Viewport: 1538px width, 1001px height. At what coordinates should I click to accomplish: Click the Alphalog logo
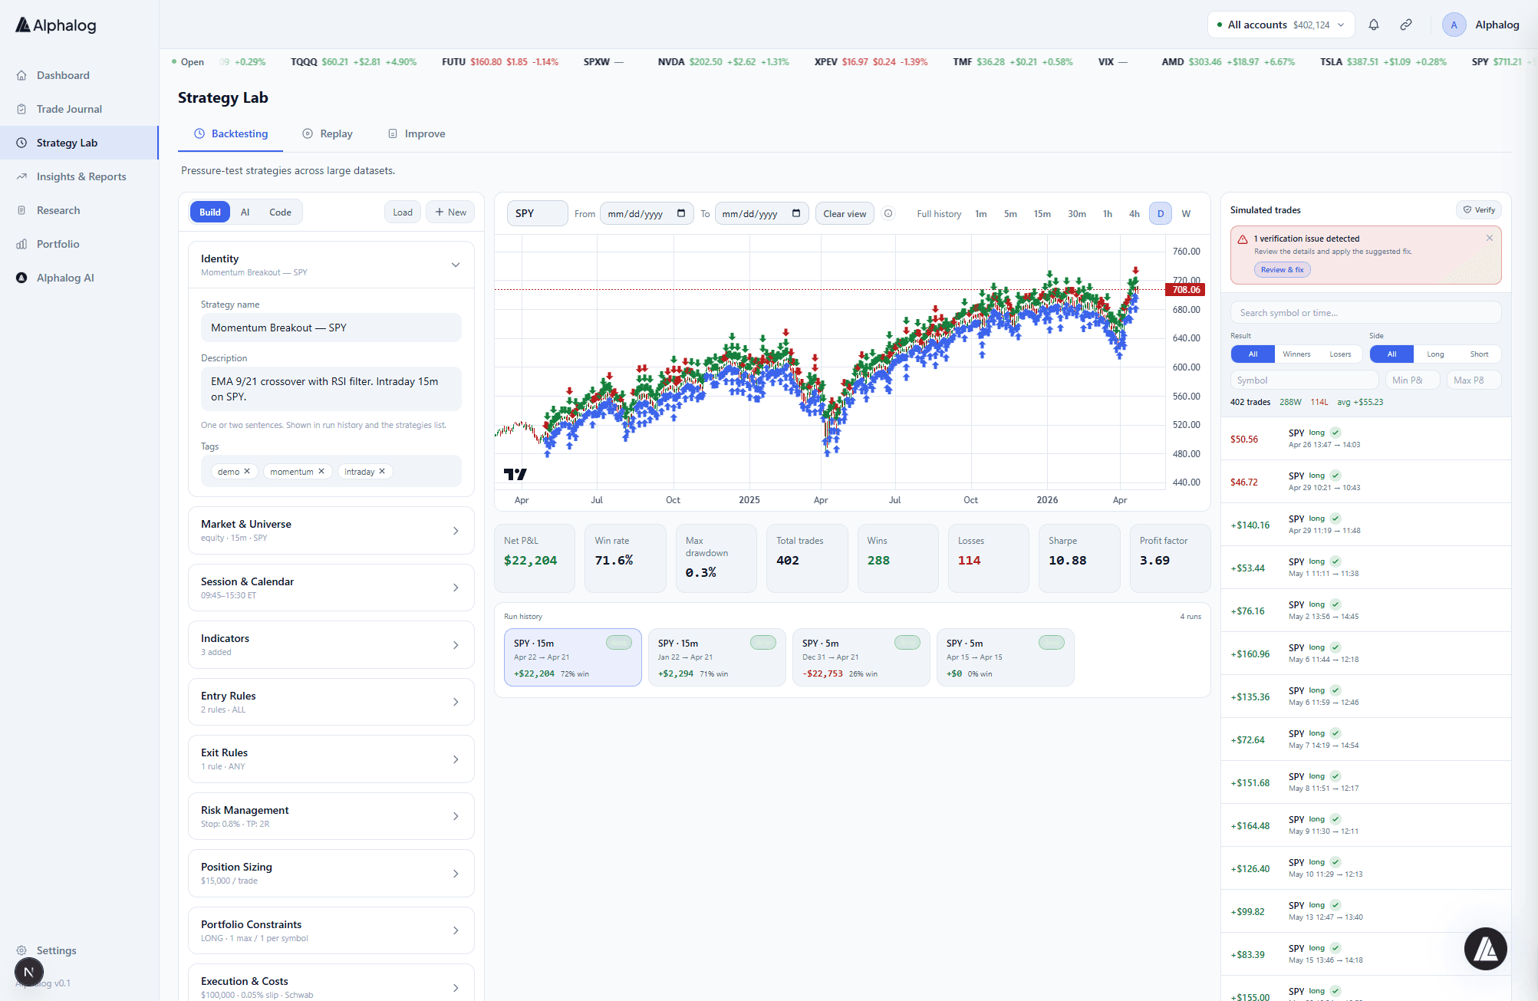pos(56,25)
